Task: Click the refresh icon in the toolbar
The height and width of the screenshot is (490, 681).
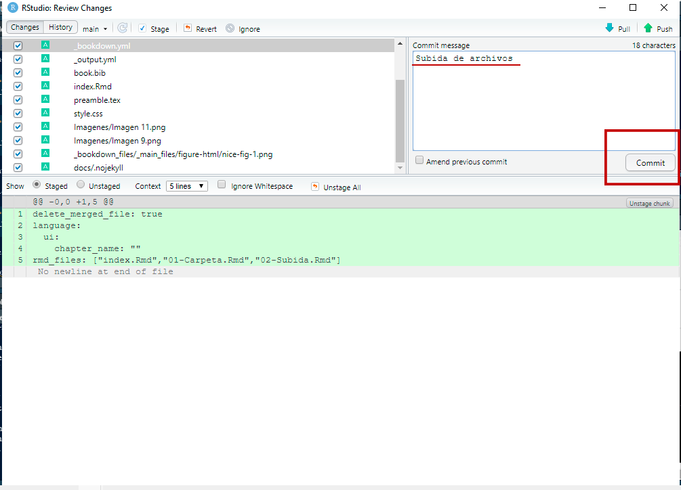Action: coord(123,28)
